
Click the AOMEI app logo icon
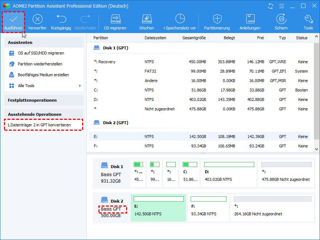6,6
